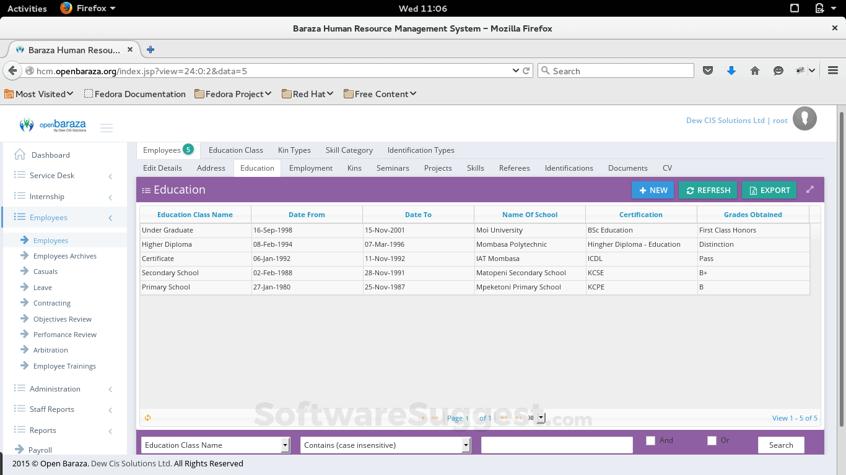This screenshot has width=846, height=475.
Task: Open the Dew CIS Solutions Ltd link
Action: 725,120
